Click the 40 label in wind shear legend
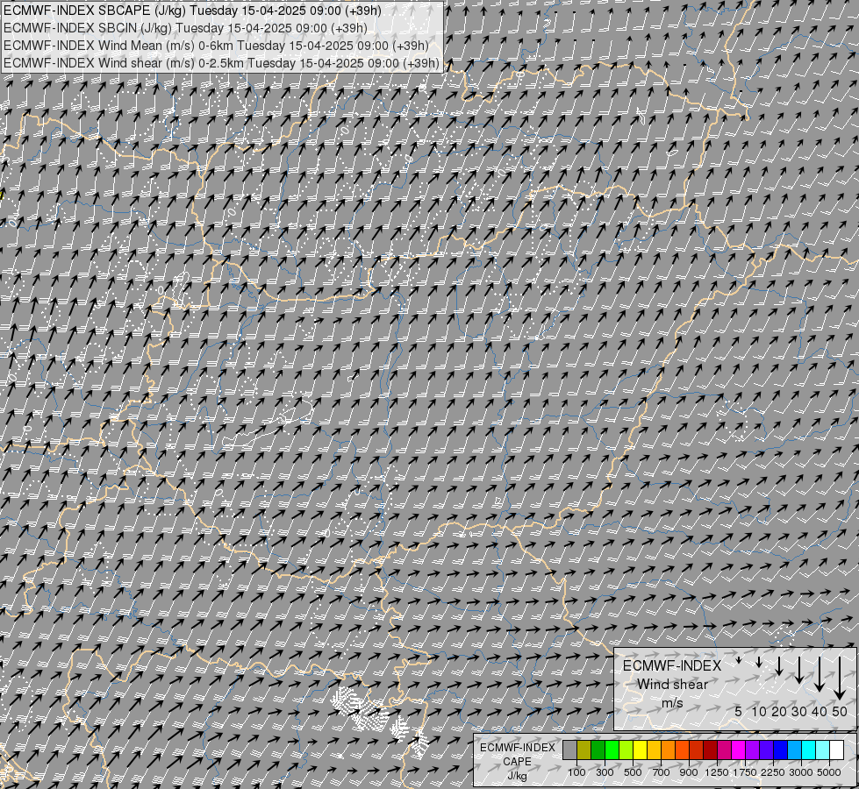Screen dimensions: 859x789 coord(819,711)
